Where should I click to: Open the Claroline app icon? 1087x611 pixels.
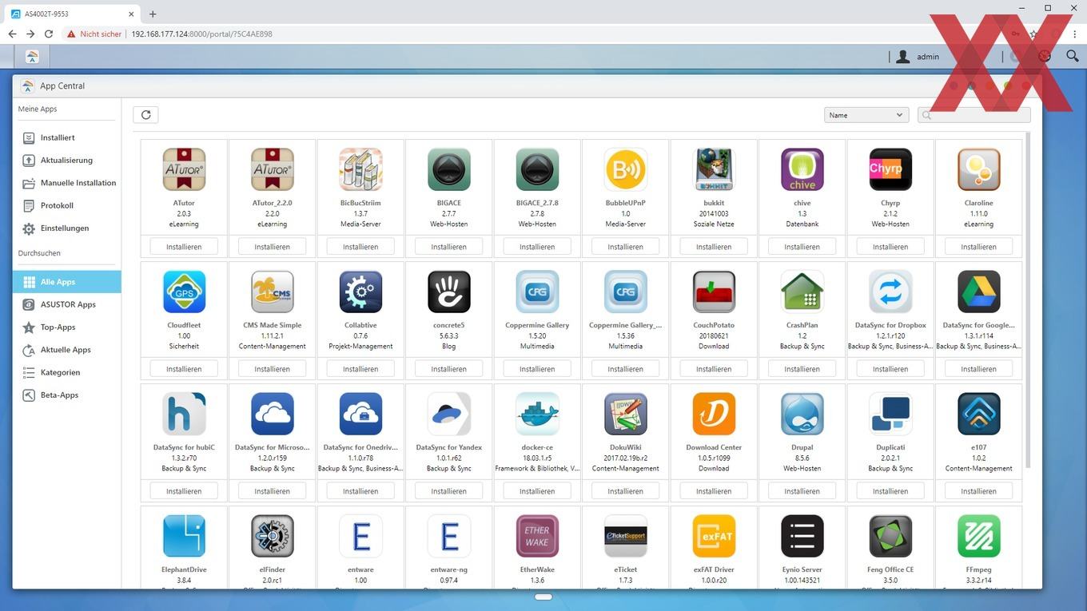978,169
